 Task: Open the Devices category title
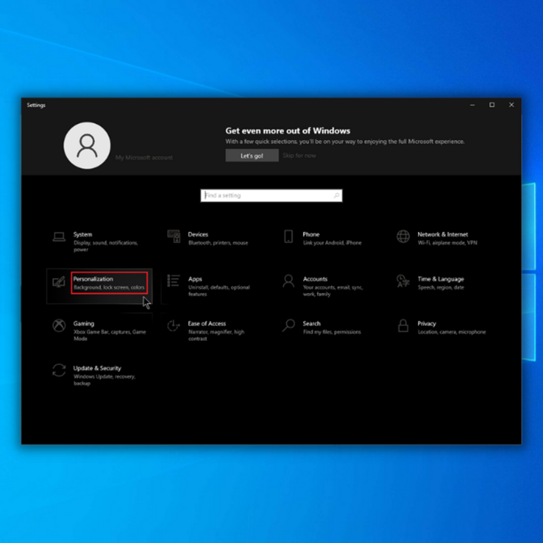(x=198, y=234)
